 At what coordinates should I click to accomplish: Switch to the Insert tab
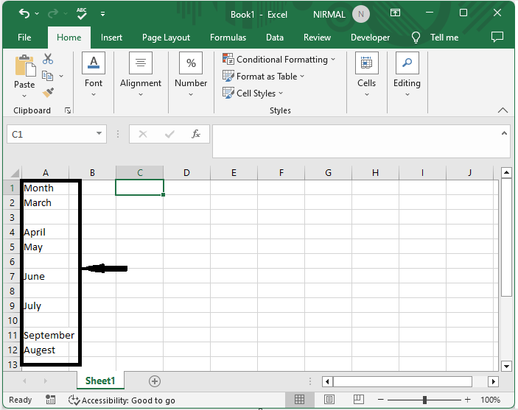(x=111, y=38)
